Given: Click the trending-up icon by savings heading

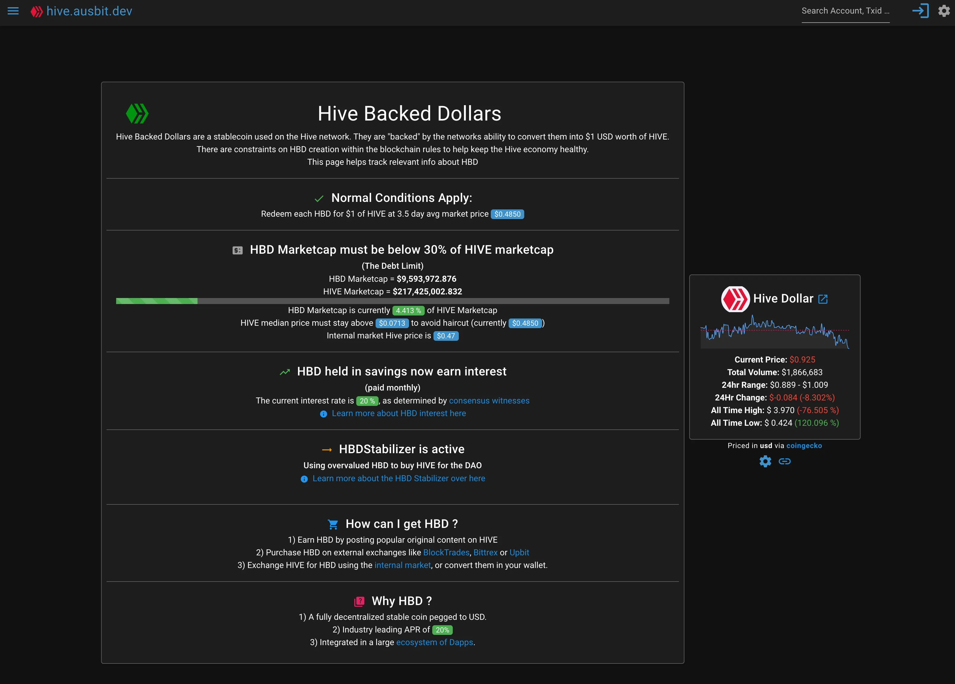Looking at the screenshot, I should coord(285,372).
